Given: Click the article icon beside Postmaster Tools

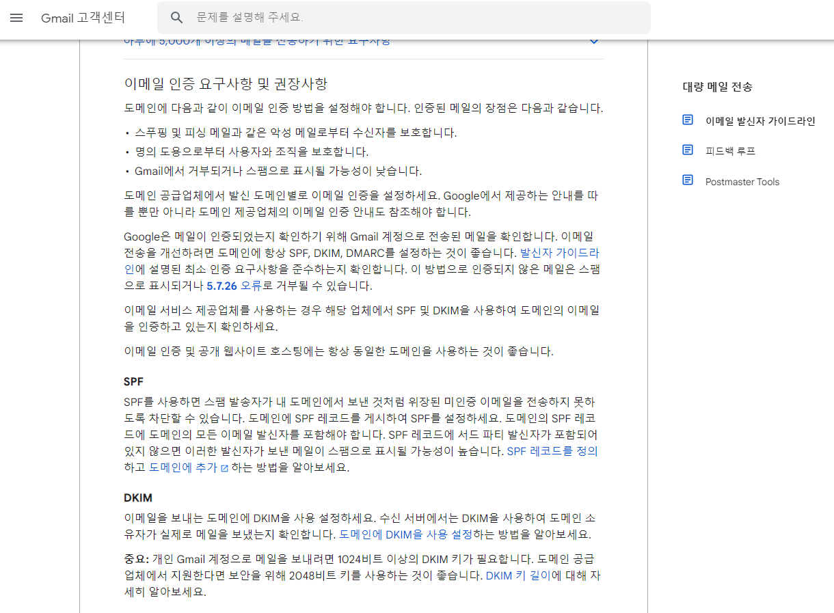Looking at the screenshot, I should pos(688,180).
